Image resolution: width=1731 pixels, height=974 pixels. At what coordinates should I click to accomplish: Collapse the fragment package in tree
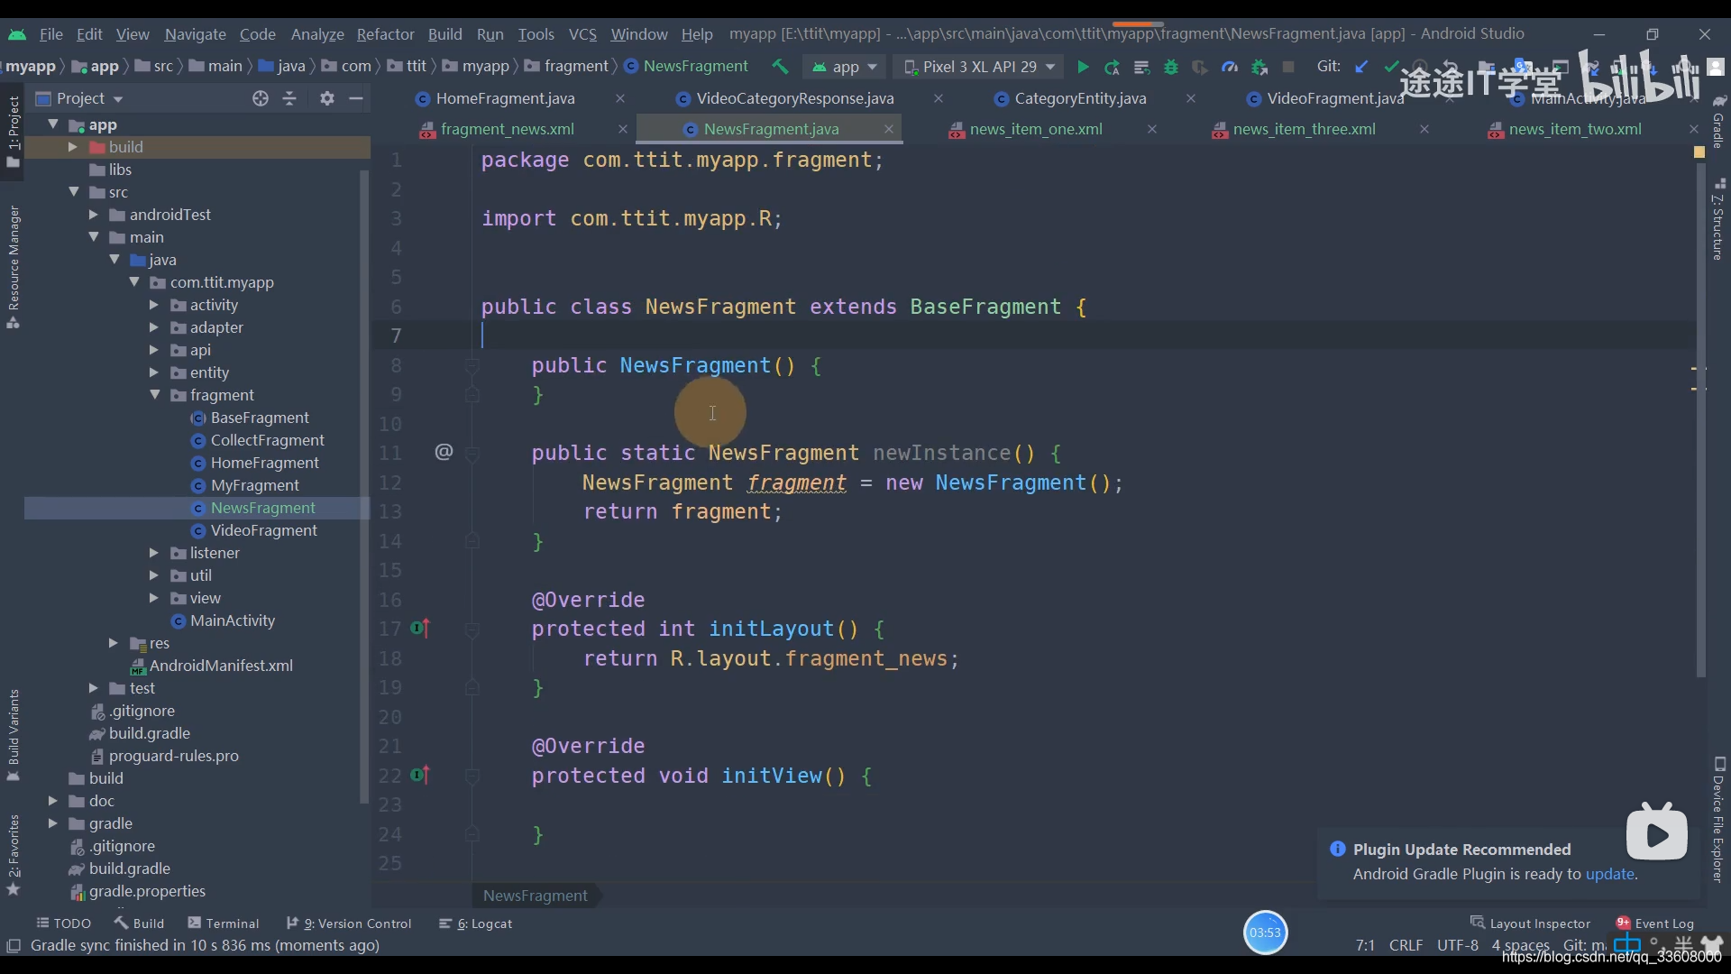point(154,395)
